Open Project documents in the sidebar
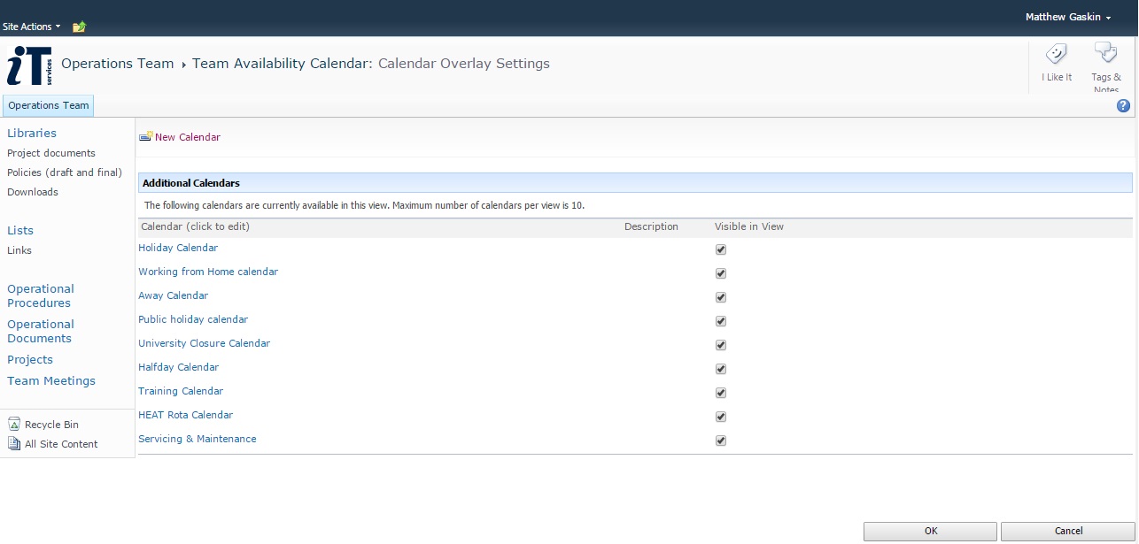The height and width of the screenshot is (544, 1139). pos(51,153)
